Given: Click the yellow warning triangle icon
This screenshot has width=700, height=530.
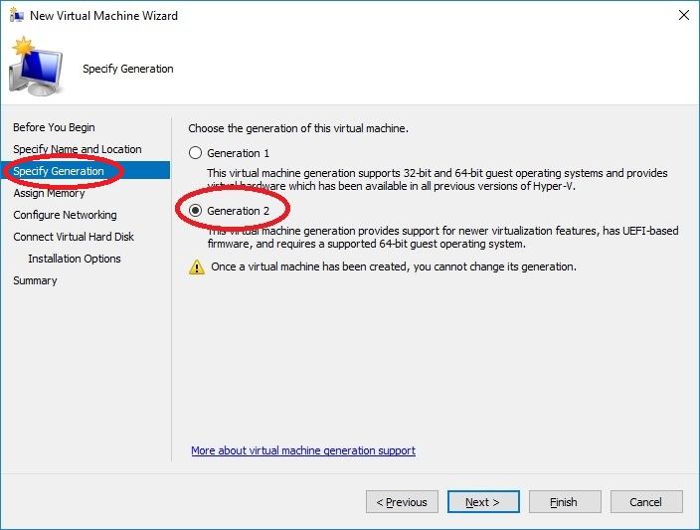Looking at the screenshot, I should pos(197,266).
